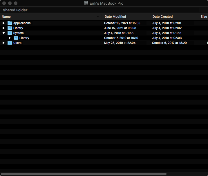This screenshot has width=208, height=176.
Task: Click the disk icon in the title bar
Action: coord(86,3)
